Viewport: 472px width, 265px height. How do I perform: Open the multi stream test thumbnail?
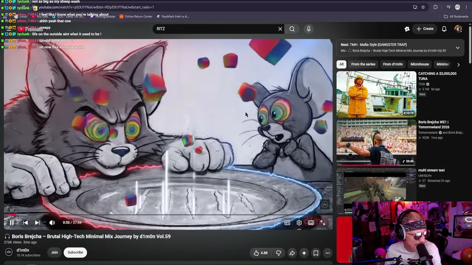[x=376, y=185]
